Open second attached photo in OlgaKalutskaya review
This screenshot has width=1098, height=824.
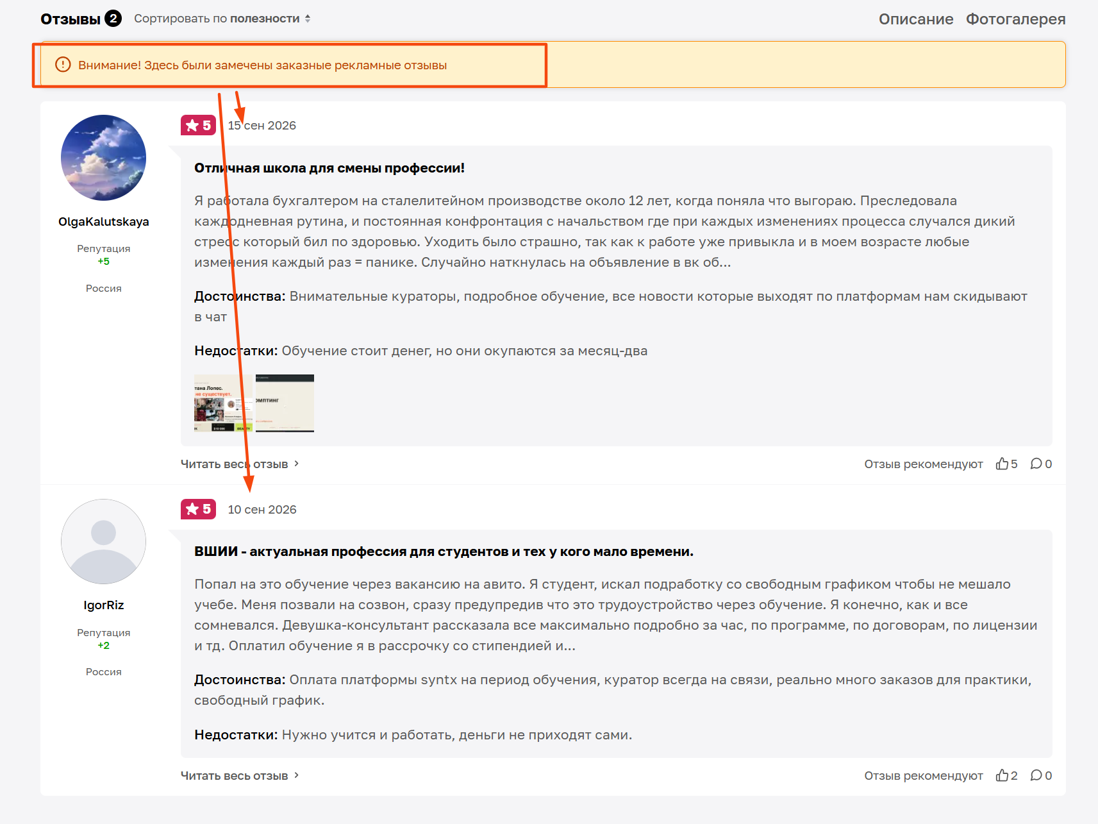285,403
